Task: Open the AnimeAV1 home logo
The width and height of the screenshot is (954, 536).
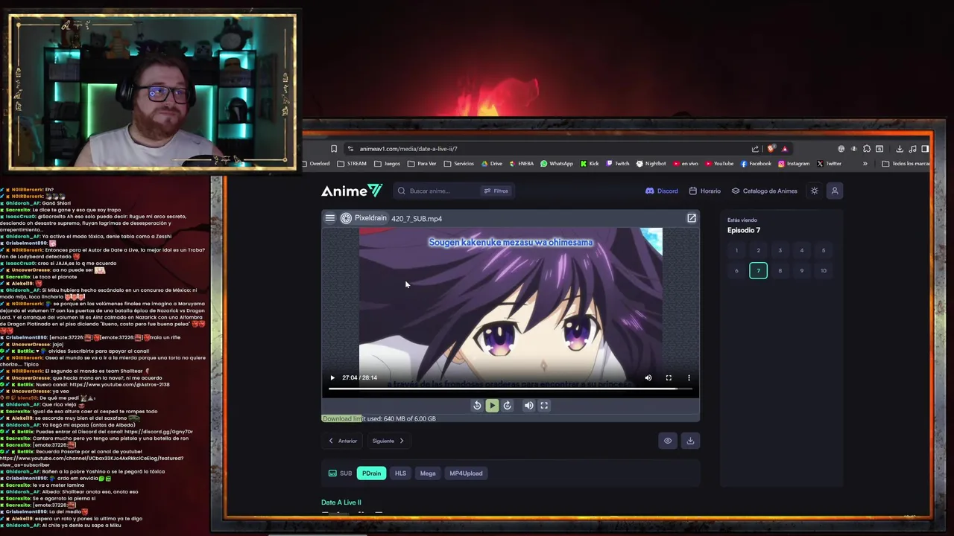Action: pos(352,191)
